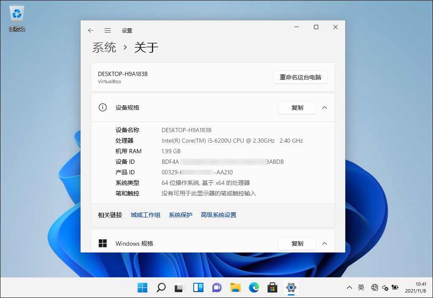Click the 关于 page heading
Screen dimensions: 433x298
146,48
